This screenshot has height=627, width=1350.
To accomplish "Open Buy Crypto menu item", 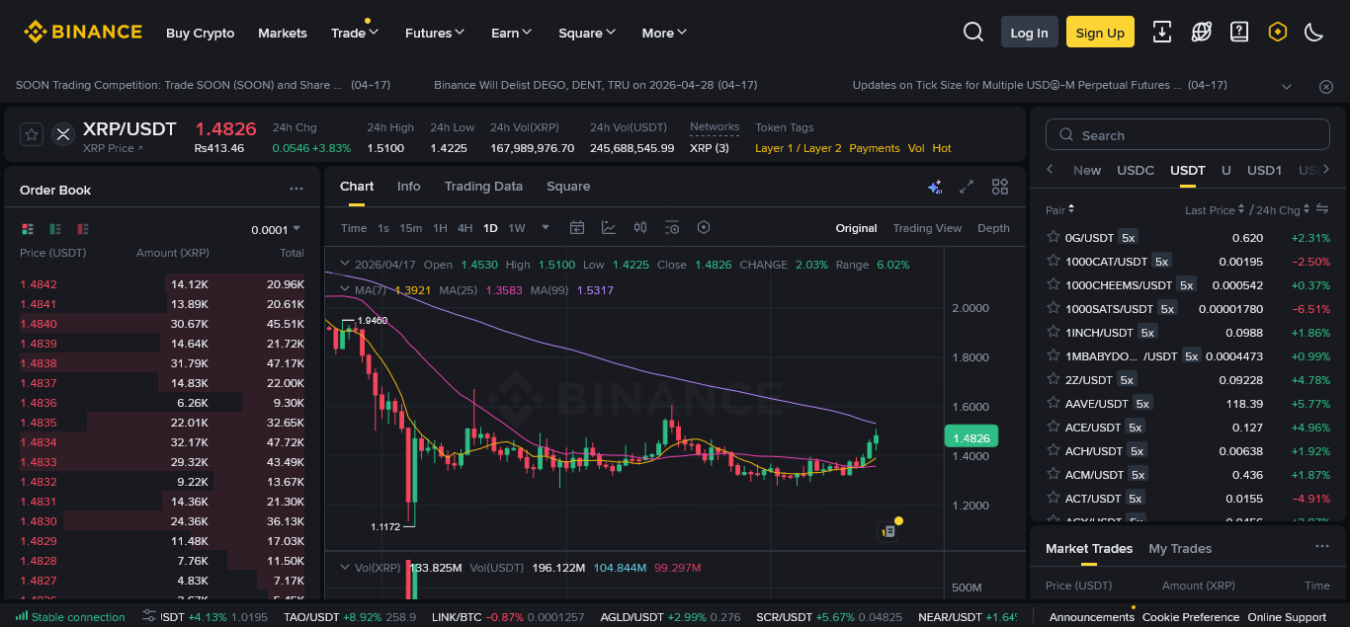I will [x=201, y=33].
